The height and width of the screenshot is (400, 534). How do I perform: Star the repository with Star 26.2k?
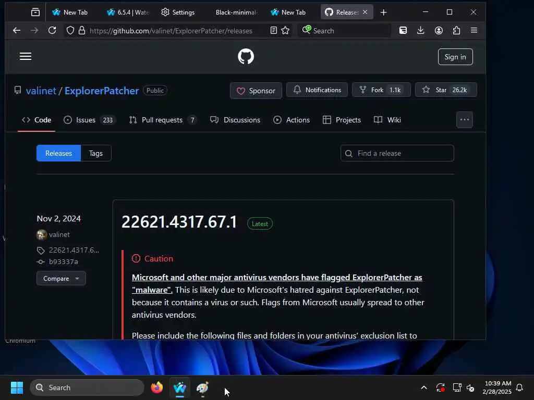(x=446, y=90)
